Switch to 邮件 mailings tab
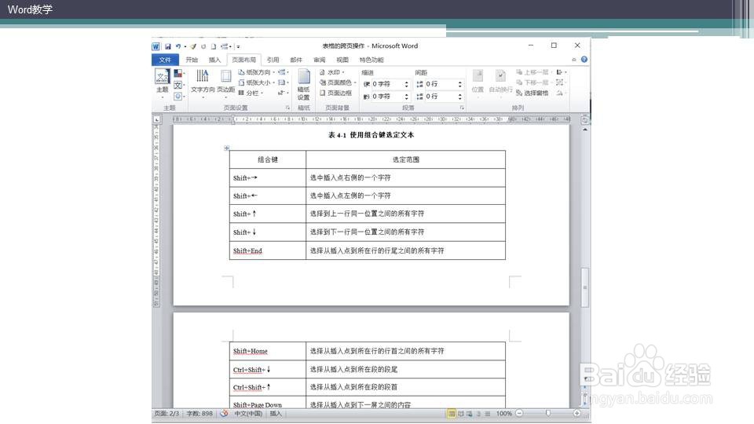The image size is (754, 424). point(296,60)
